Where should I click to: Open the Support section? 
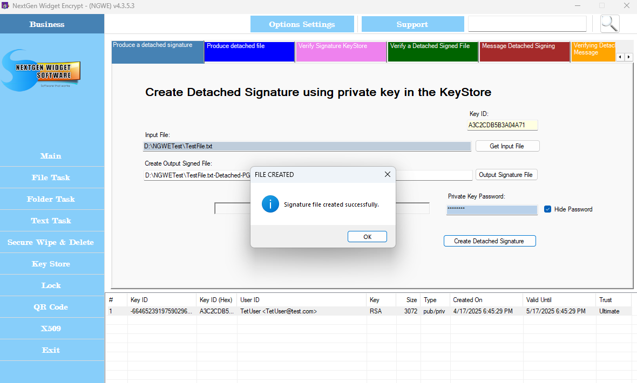[x=413, y=24]
